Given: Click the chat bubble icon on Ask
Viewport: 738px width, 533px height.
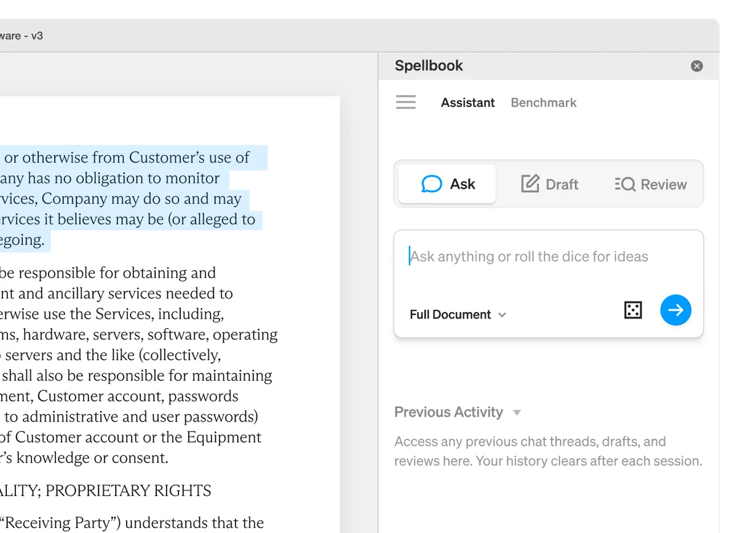Looking at the screenshot, I should pyautogui.click(x=432, y=183).
